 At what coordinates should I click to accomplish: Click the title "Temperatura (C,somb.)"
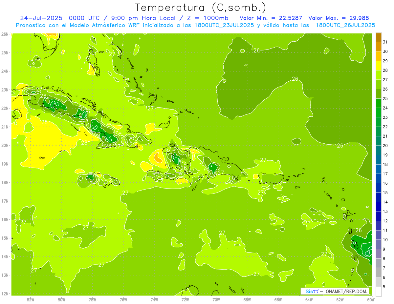(200, 7)
